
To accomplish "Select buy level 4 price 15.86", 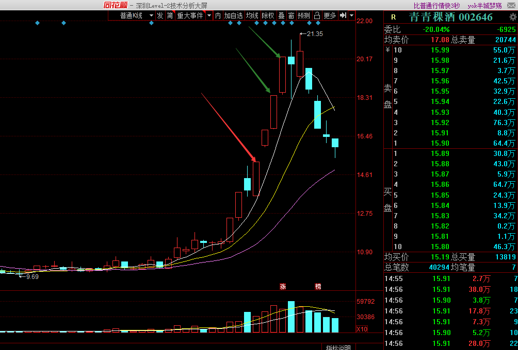I will click(440, 185).
